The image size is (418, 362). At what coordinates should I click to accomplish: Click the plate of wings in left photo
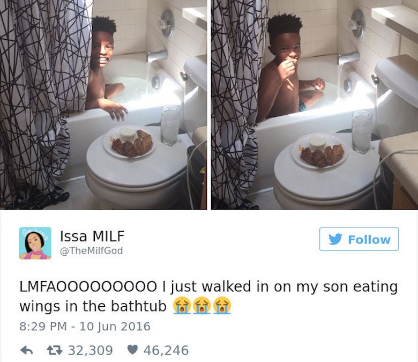(131, 143)
